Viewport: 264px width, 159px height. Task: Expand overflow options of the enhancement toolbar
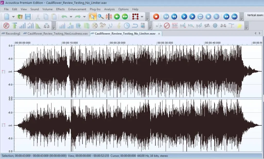(246, 27)
